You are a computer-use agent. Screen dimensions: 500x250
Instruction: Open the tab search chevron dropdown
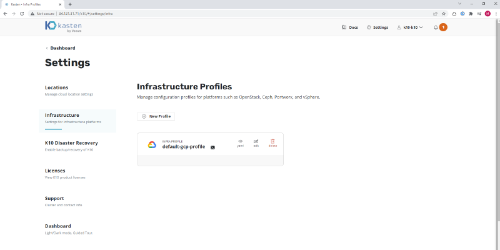pyautogui.click(x=459, y=4)
